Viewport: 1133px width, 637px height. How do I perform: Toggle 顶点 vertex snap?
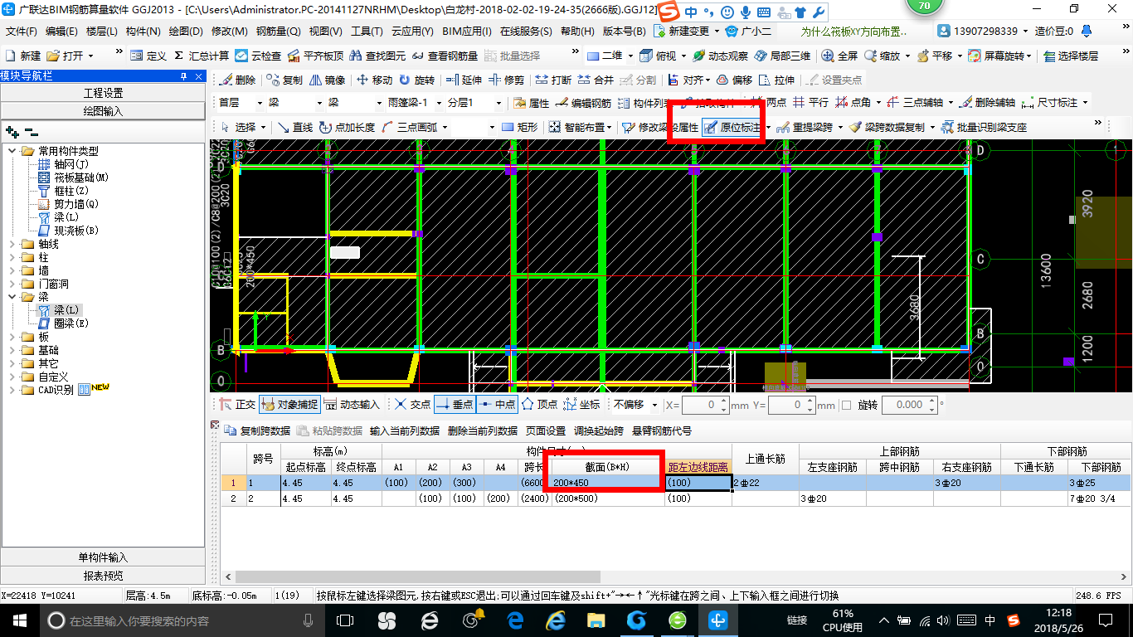(539, 405)
